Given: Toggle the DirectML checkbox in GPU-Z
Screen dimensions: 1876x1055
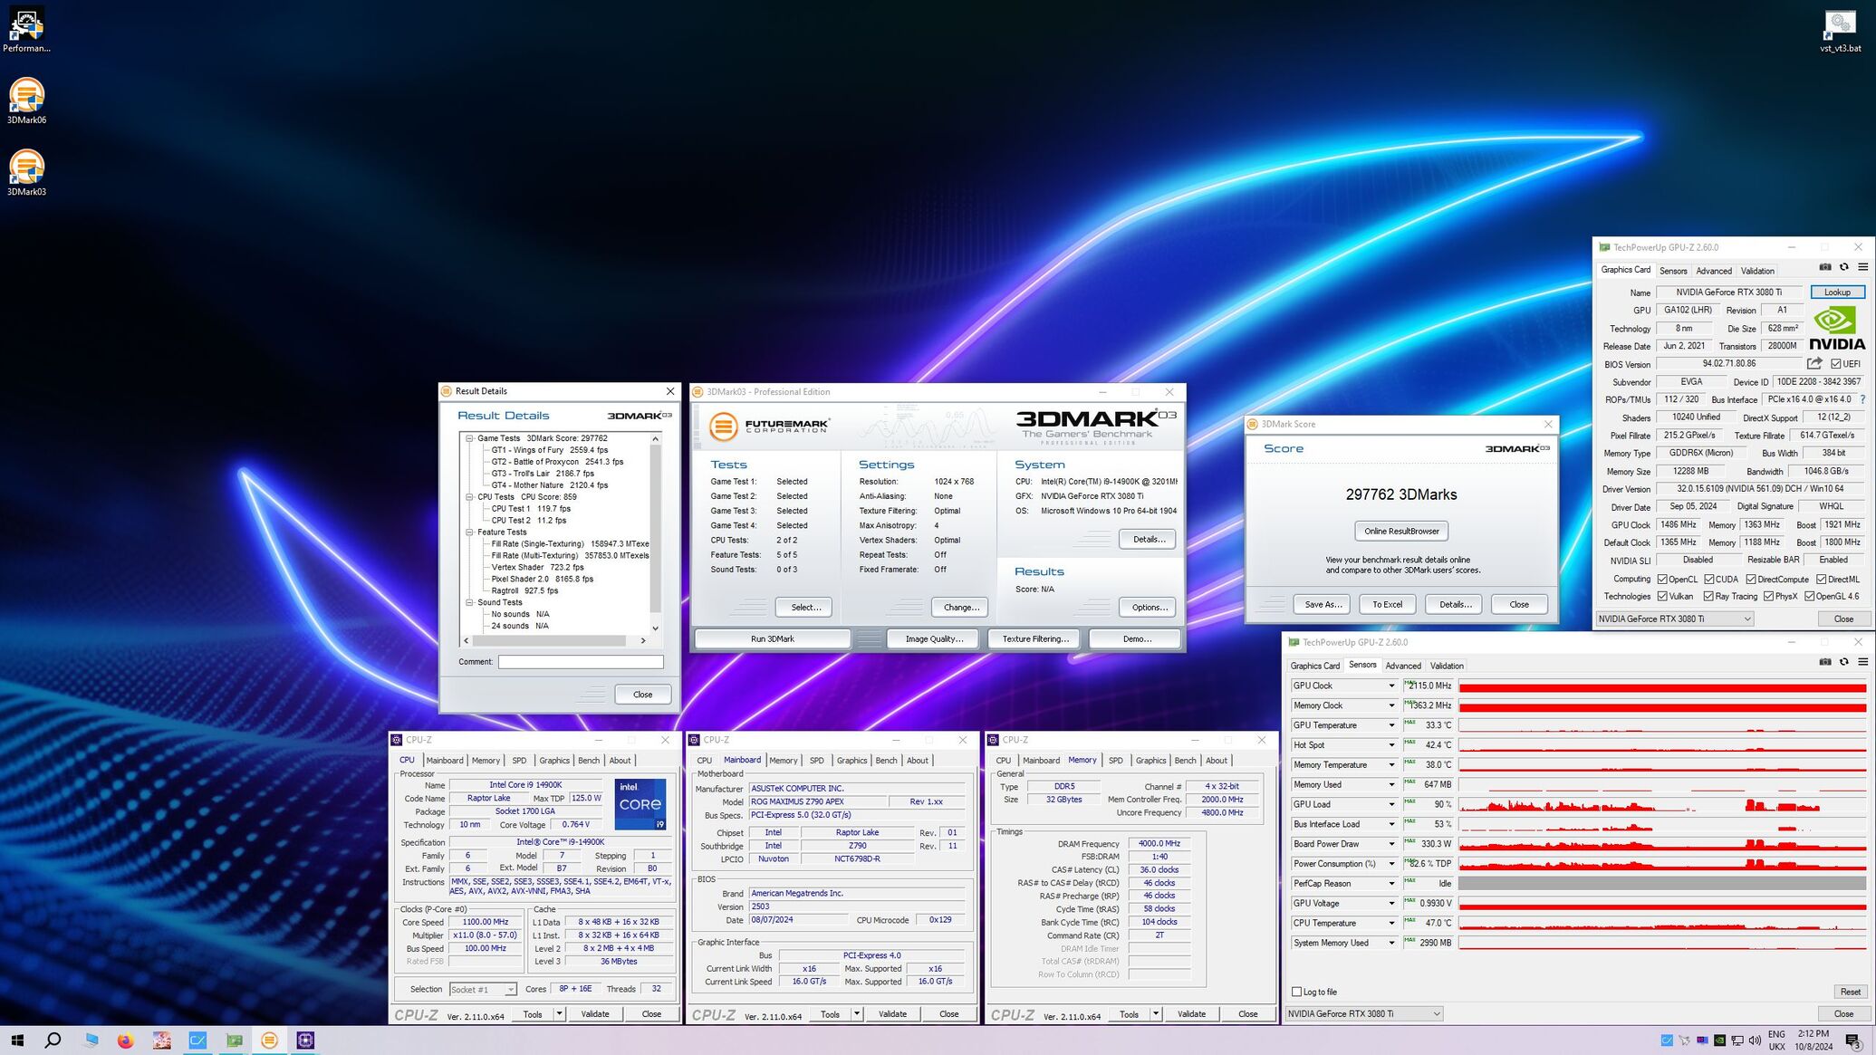Looking at the screenshot, I should click(1821, 580).
